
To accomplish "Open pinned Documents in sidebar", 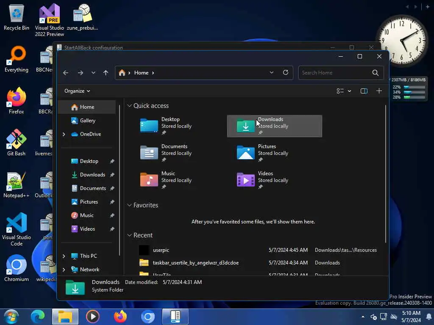I will (93, 188).
